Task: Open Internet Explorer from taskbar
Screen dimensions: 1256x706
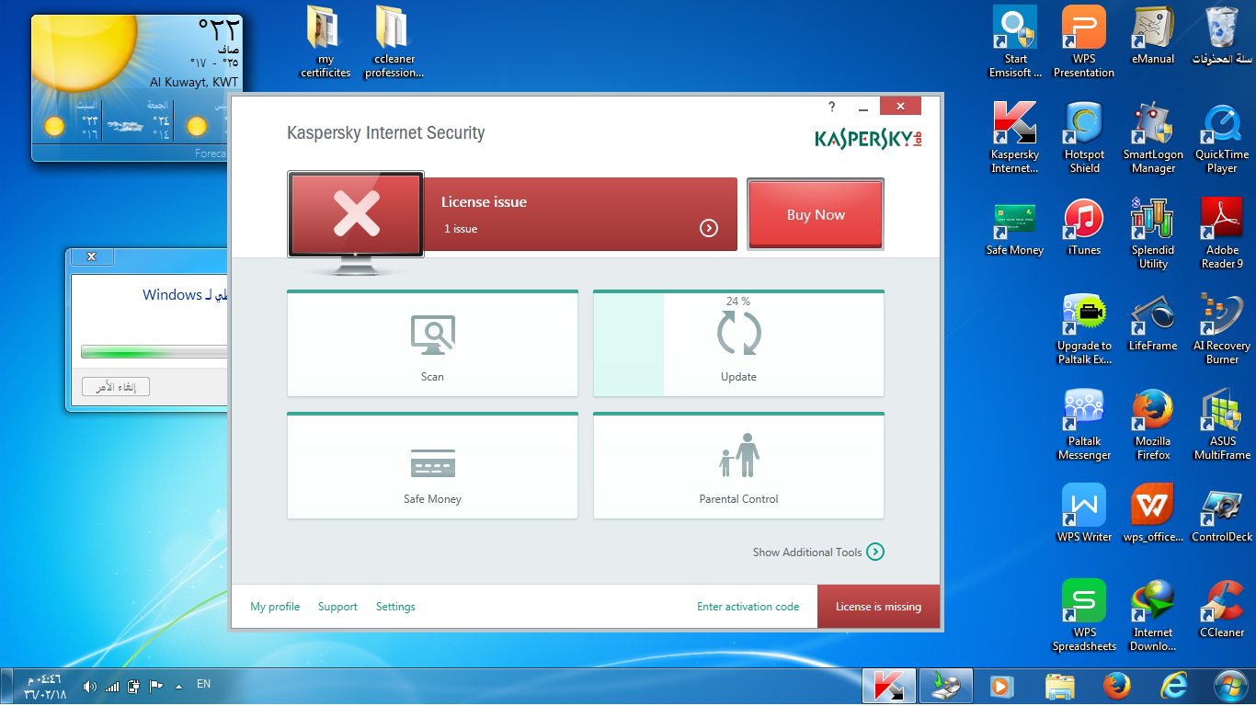Action: (x=1174, y=687)
